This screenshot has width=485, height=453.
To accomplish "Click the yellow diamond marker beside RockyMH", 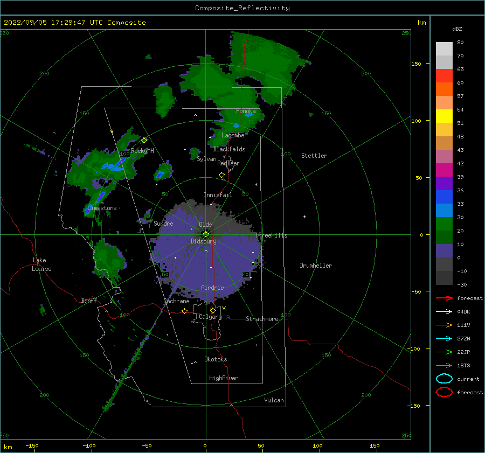I will (x=144, y=141).
